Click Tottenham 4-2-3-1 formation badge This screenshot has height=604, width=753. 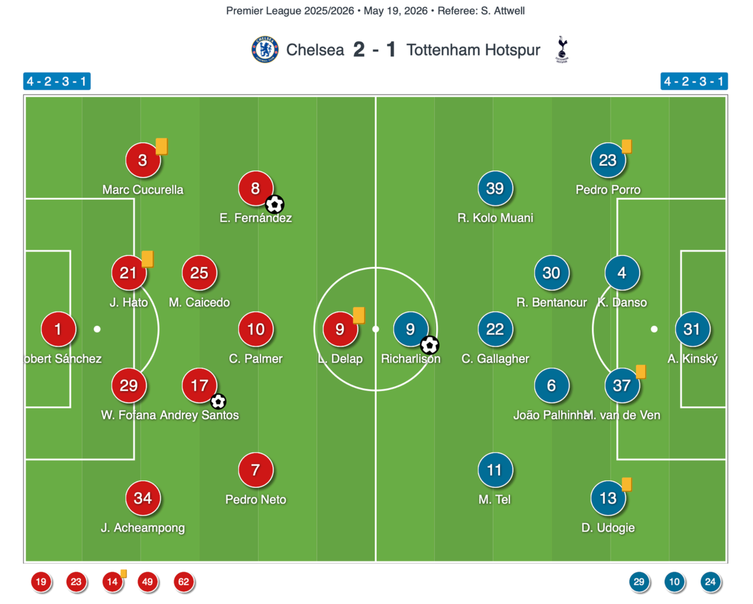point(694,81)
